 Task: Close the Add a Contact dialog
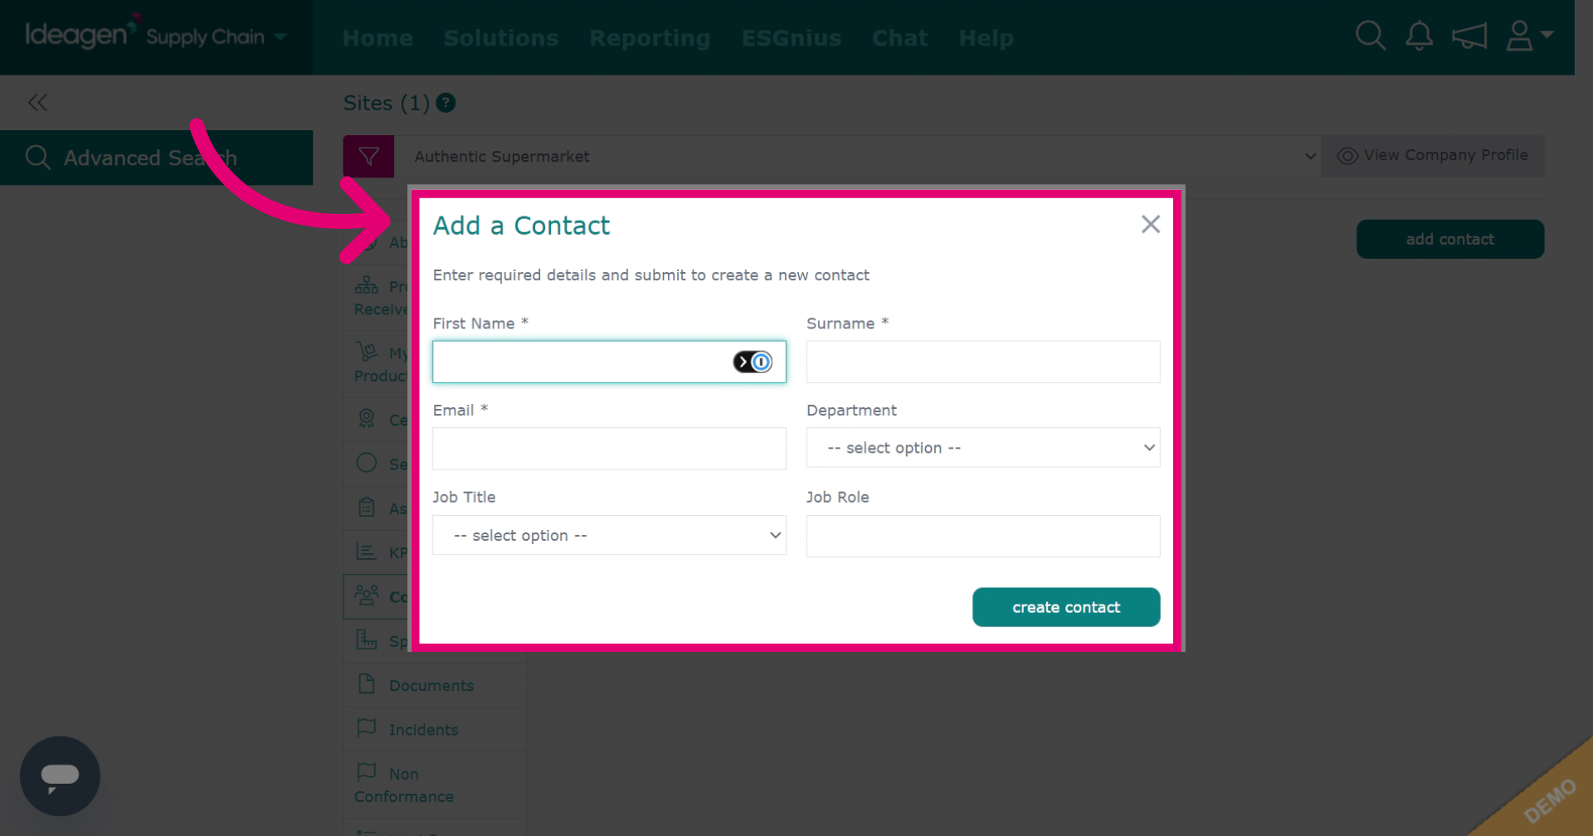1150,224
